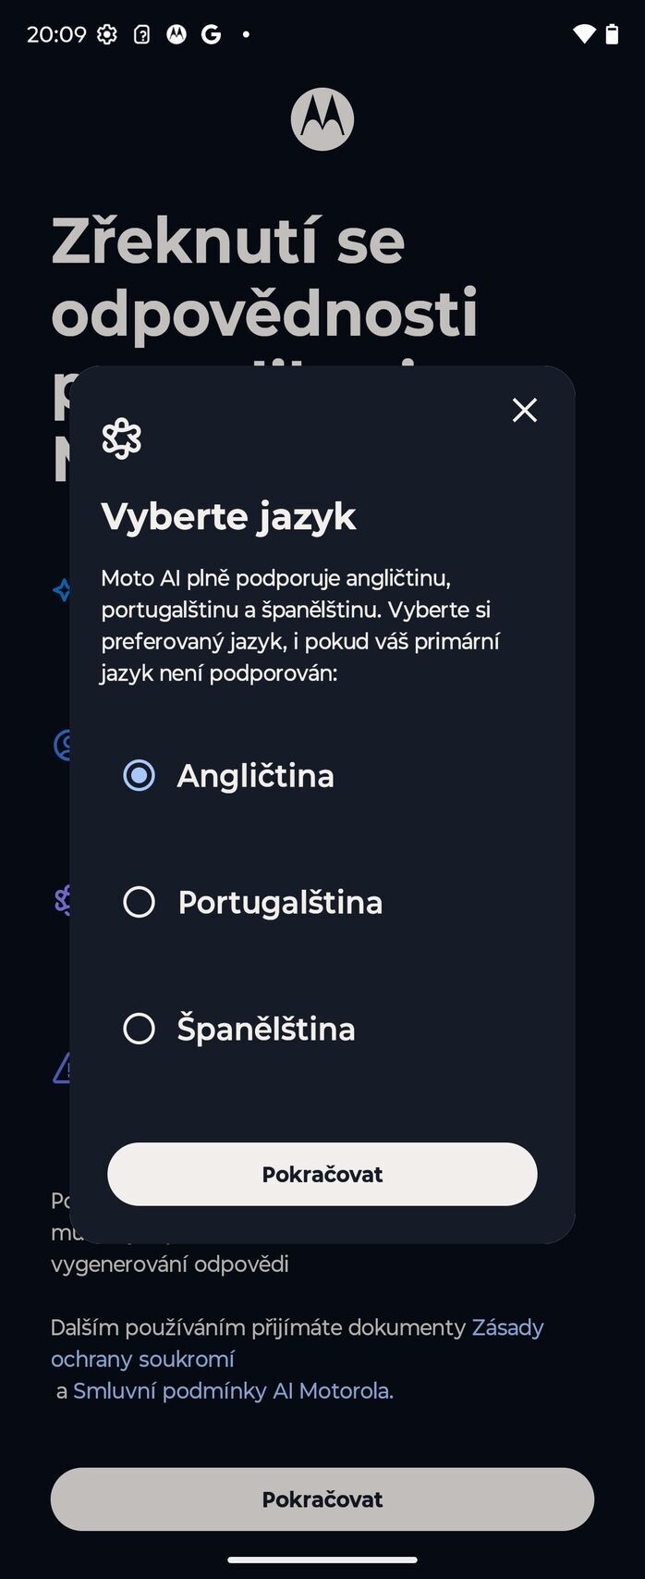645x1579 pixels.
Task: Tap the Wi-Fi signal icon
Action: (x=583, y=35)
